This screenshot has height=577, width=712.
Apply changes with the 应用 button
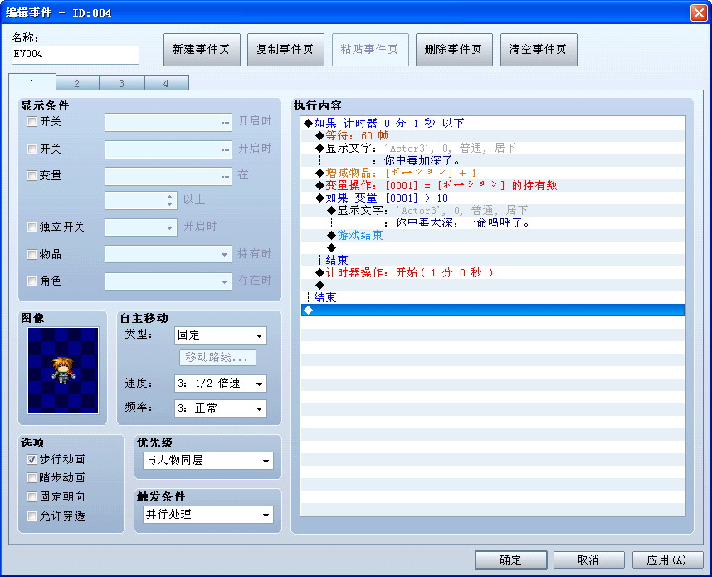point(667,560)
